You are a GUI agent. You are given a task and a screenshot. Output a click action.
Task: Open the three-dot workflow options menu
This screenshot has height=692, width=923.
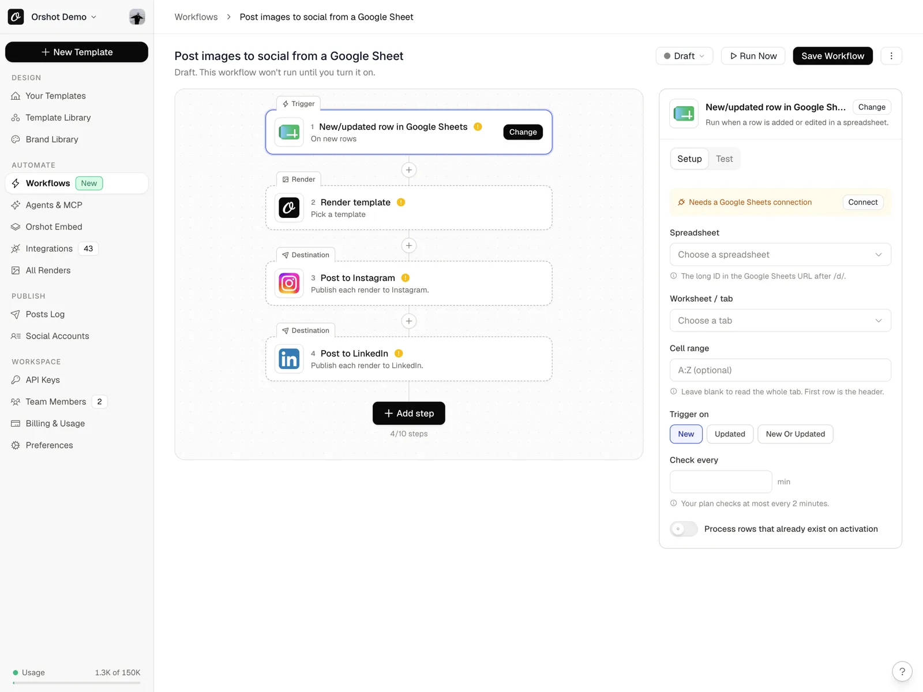tap(891, 56)
